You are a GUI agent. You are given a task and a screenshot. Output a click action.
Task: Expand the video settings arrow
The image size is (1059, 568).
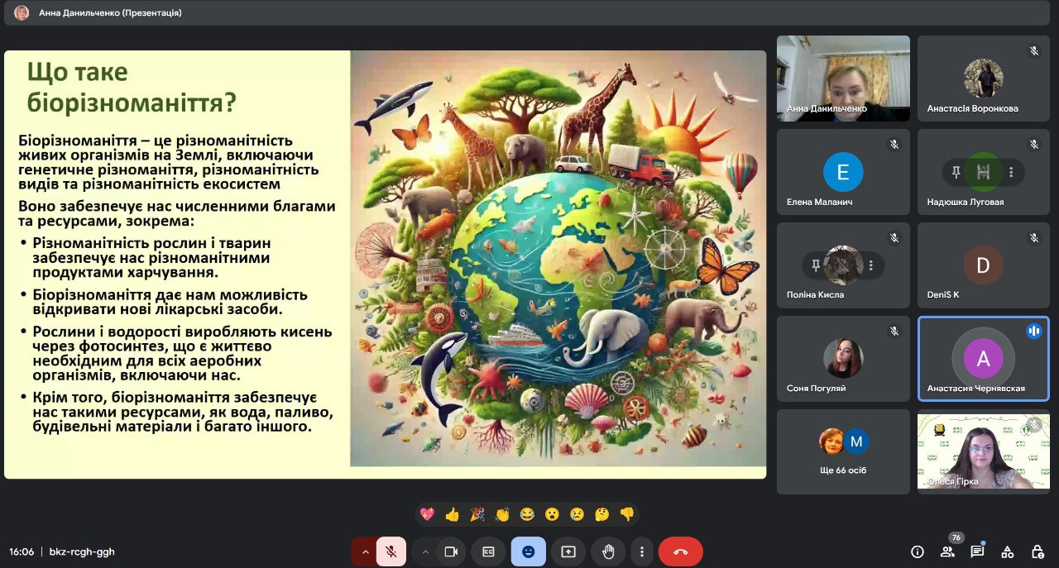(425, 551)
